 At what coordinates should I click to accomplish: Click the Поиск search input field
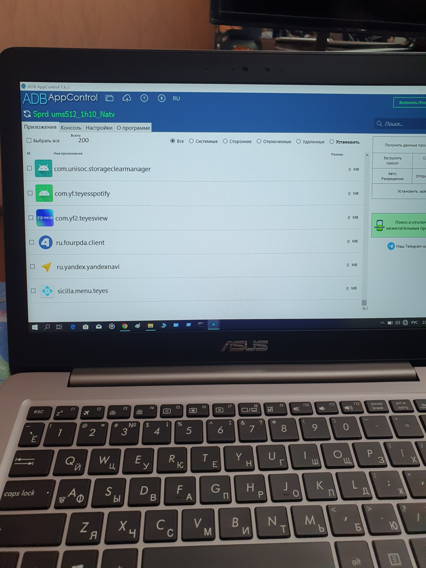click(x=400, y=124)
